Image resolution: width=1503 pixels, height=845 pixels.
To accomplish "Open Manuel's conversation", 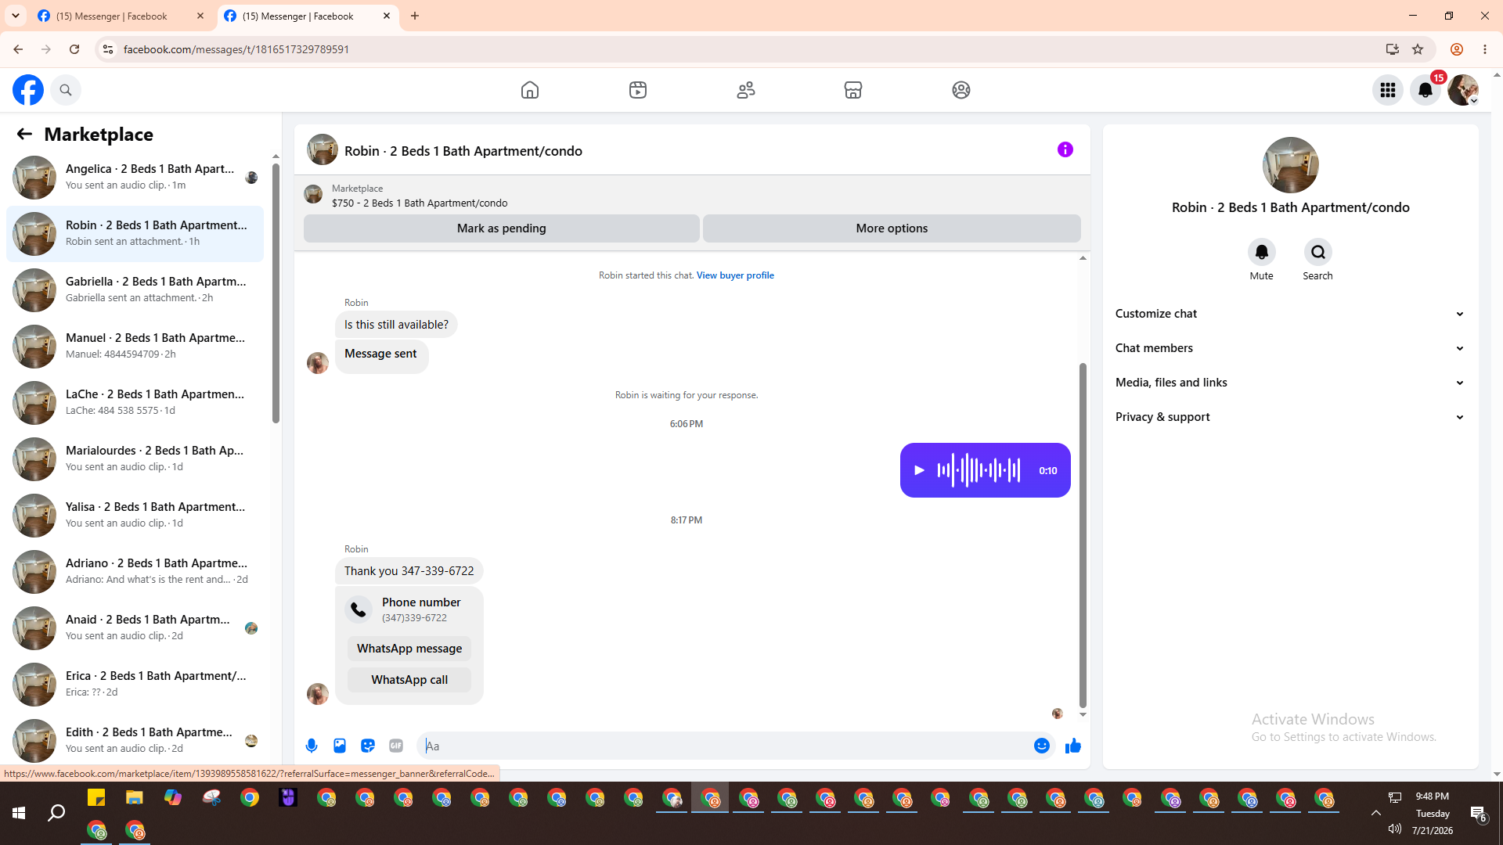I will [135, 347].
